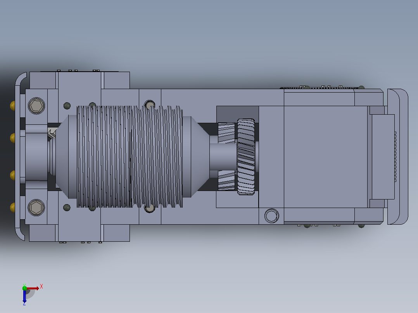This screenshot has height=313, width=418.
Task: Click the X label on the axis triad
Action: [x=41, y=287]
